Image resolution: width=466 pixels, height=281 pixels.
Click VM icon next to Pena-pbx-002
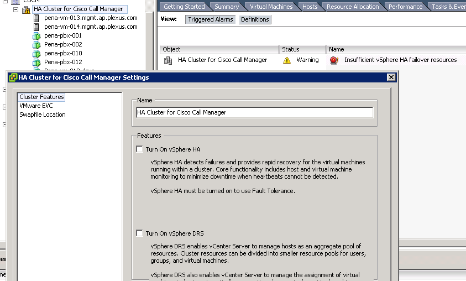[x=36, y=45]
